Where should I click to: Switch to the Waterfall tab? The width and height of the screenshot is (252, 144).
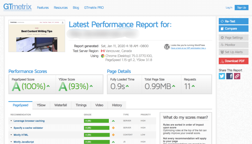point(60,105)
